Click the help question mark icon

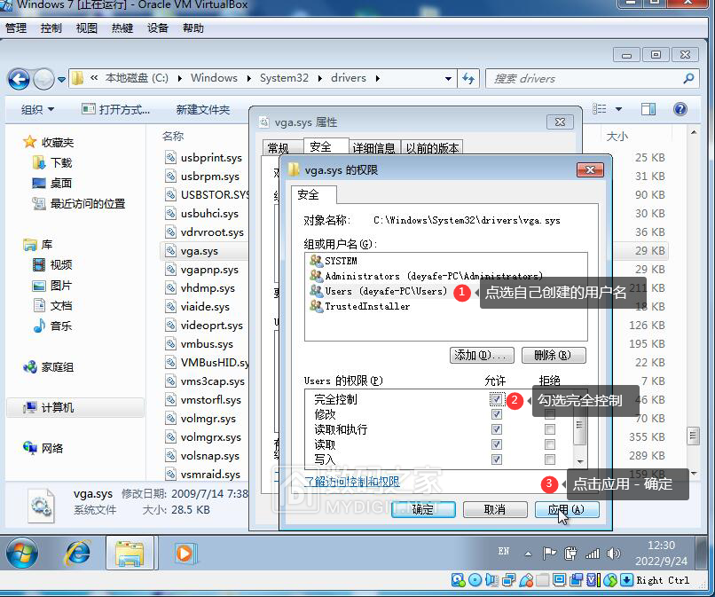(x=680, y=109)
